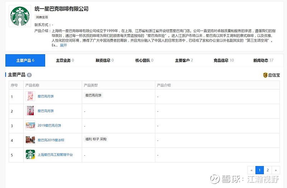Open the 星巴克2019星冰粽 product thumbnail
Viewport: 287px width, 188px height.
click(30, 140)
